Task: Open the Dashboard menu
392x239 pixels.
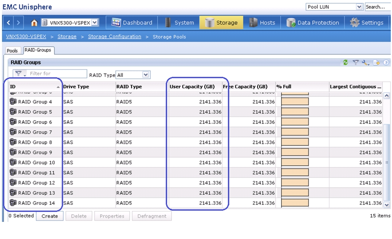Action: point(132,23)
